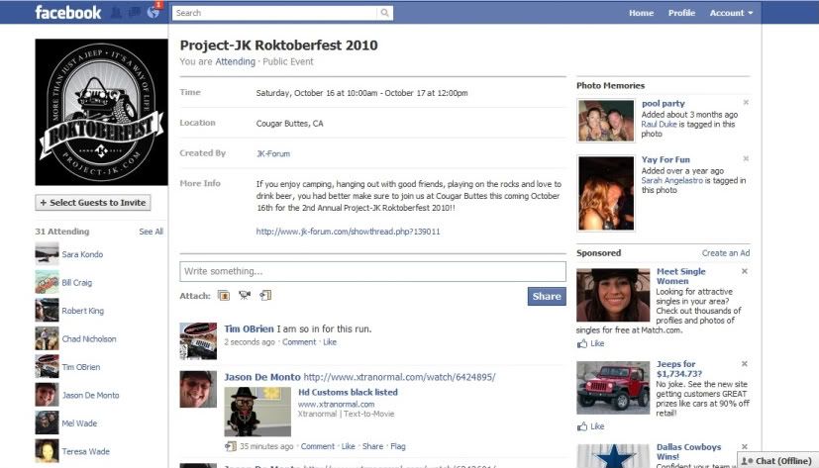This screenshot has height=468, width=819.
Task: Comment on Tim OBrien's post
Action: click(299, 342)
